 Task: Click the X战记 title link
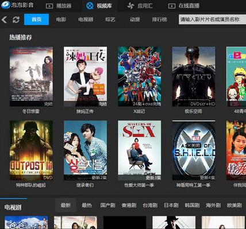pos(139,111)
